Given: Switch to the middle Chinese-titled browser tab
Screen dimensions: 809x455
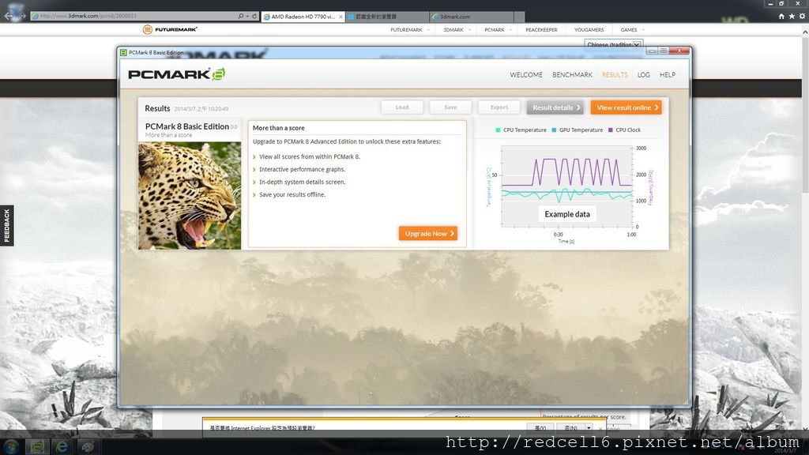Looking at the screenshot, I should click(387, 17).
